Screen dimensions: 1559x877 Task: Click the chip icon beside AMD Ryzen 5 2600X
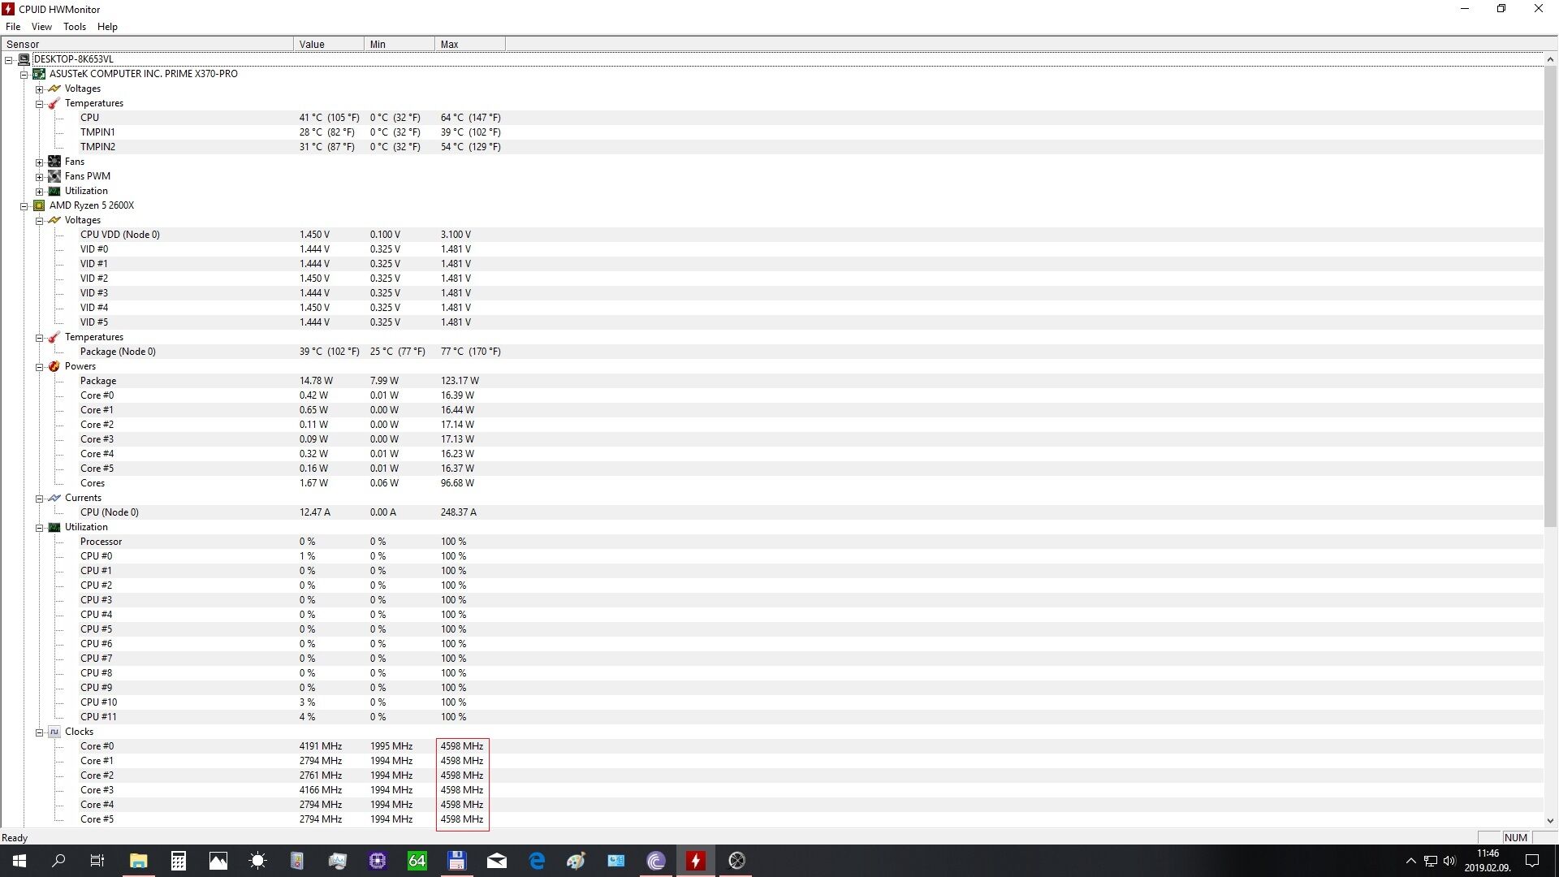tap(39, 205)
